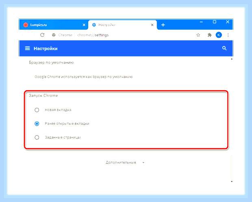Screen dimensions: 252x202
Task: Go back with the back arrow
Action: coord(24,35)
